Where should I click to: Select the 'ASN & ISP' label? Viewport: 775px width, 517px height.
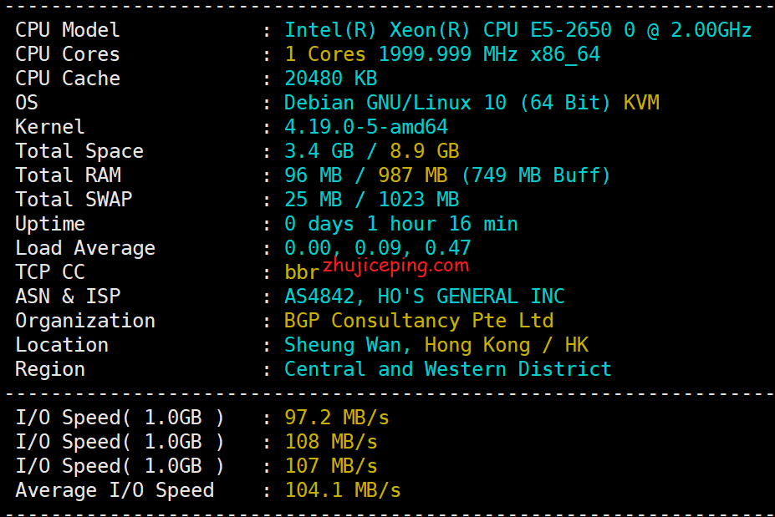click(x=68, y=297)
